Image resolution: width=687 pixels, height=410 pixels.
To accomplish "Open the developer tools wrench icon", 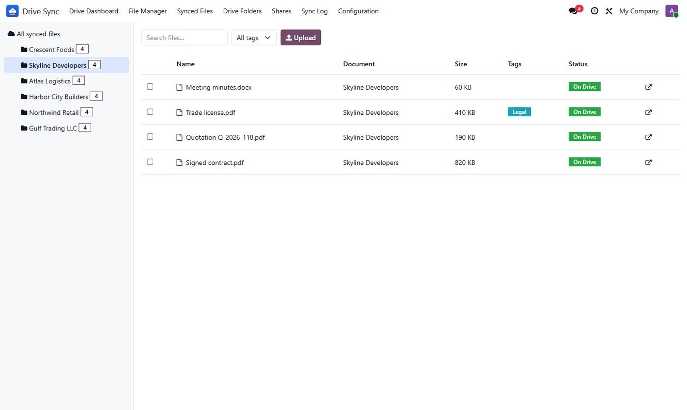I will tap(609, 11).
